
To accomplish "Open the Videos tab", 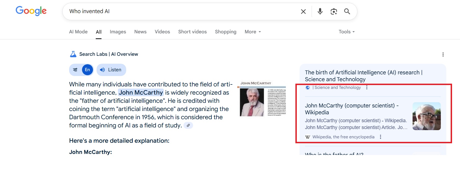I will coord(162,32).
